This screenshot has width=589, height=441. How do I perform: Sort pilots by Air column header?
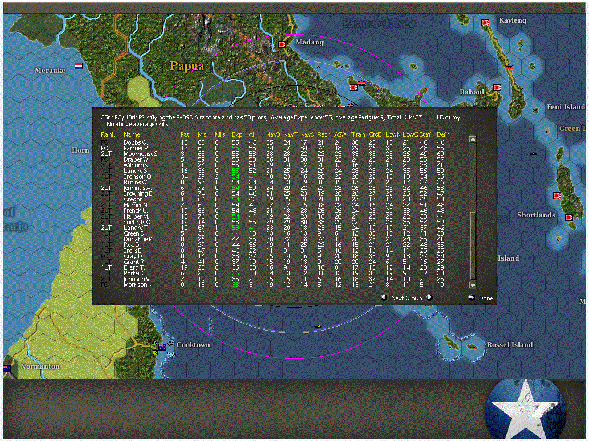(x=253, y=134)
